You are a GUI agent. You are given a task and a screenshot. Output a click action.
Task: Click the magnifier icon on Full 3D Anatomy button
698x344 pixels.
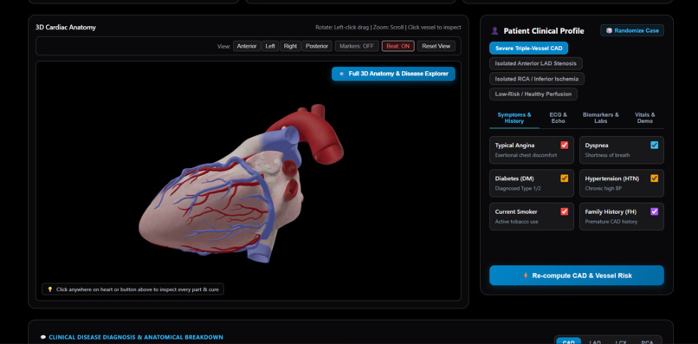342,74
